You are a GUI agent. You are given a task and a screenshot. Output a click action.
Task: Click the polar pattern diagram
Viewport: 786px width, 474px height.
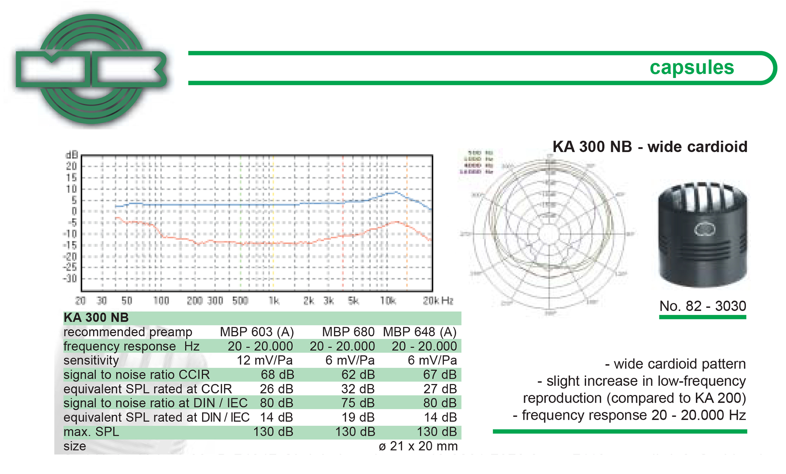[549, 234]
